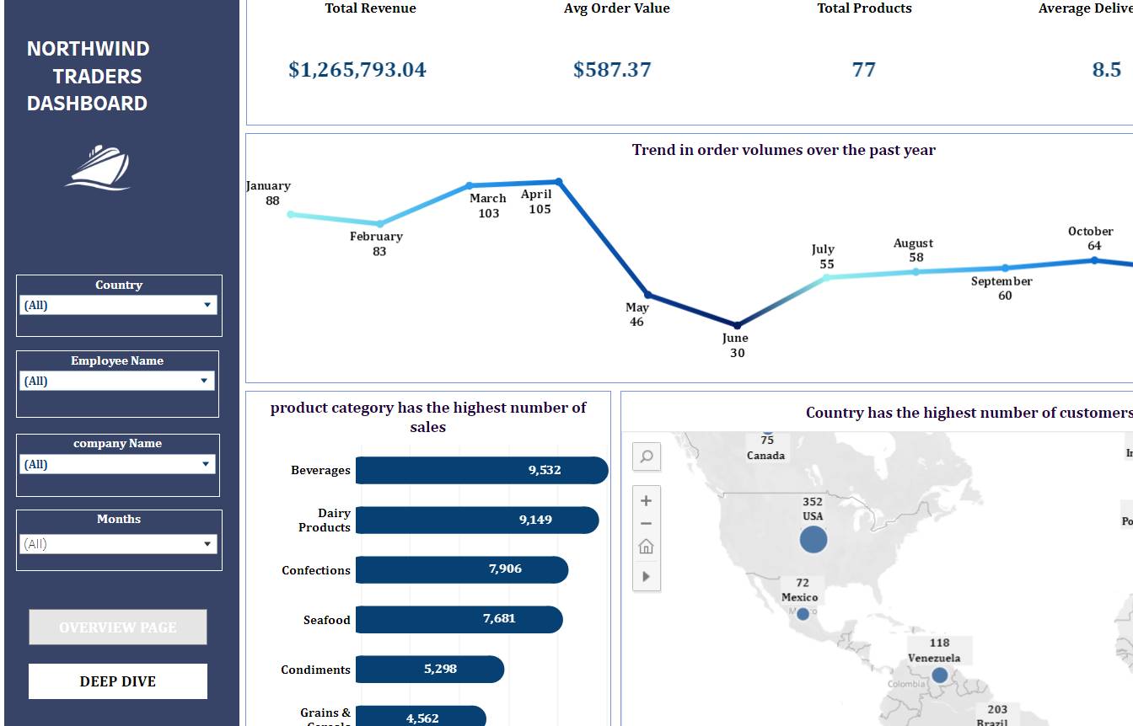Select the Confections bar showing 7,906
1133x726 pixels.
pos(462,569)
